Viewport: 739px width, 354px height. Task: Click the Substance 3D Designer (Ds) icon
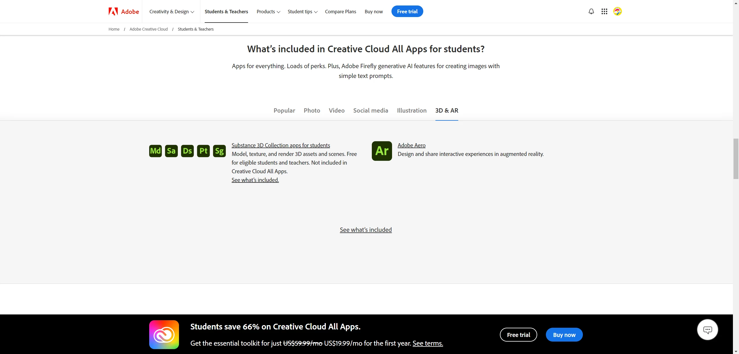[187, 151]
